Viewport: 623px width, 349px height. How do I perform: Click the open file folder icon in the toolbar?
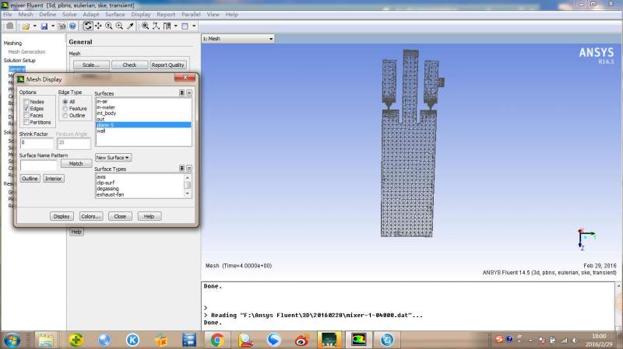[26, 26]
